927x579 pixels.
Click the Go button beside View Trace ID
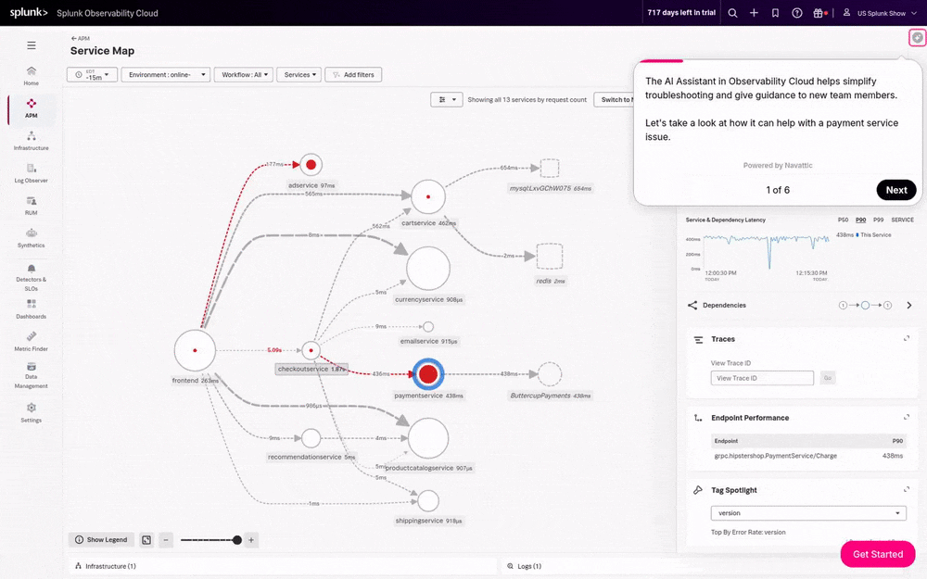[x=828, y=378]
